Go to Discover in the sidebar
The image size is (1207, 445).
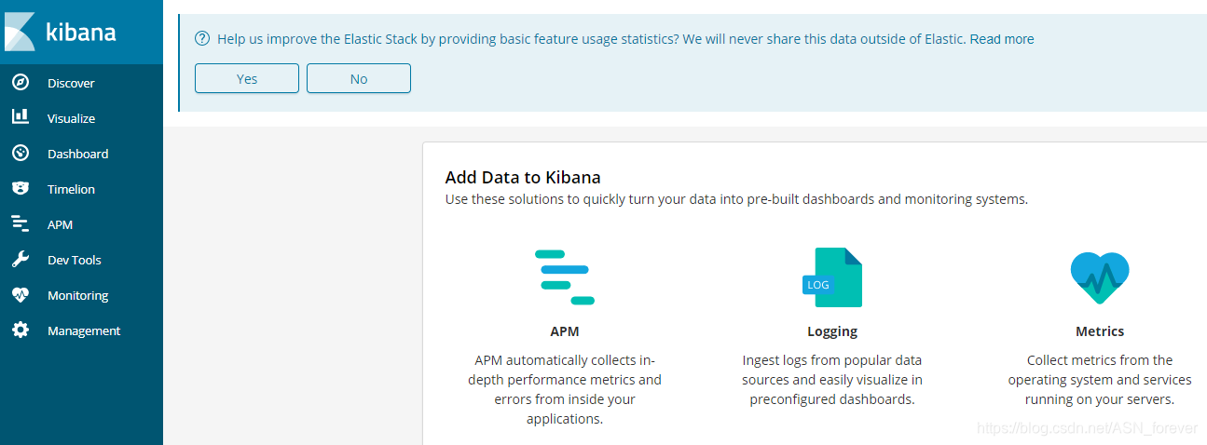pos(71,83)
